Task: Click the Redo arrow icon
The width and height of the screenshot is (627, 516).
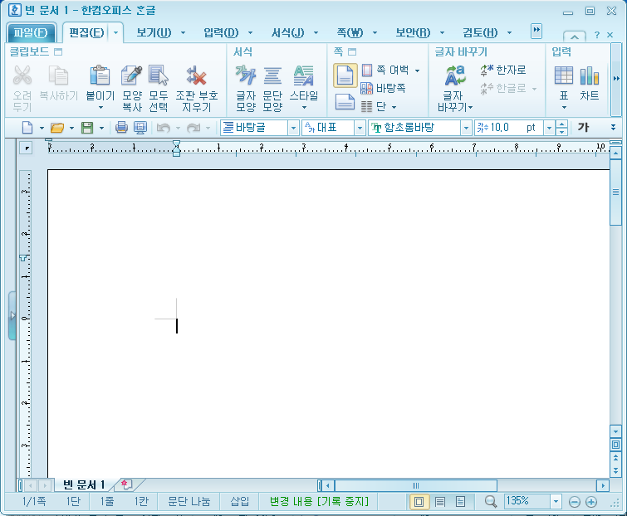Action: (193, 128)
